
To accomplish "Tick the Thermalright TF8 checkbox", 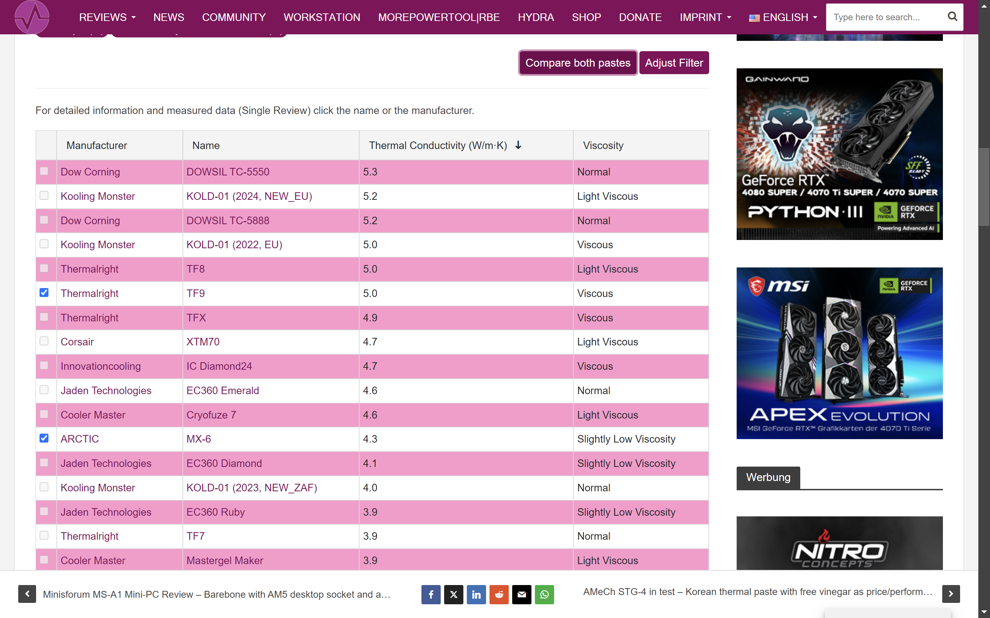I will (44, 268).
